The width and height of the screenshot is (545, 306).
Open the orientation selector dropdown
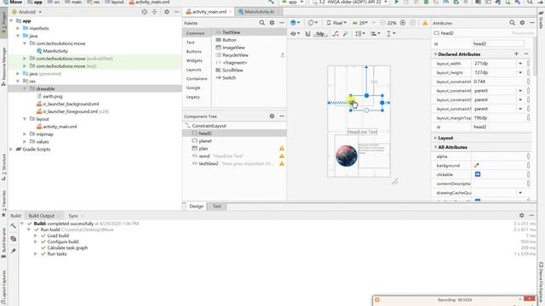[x=313, y=23]
